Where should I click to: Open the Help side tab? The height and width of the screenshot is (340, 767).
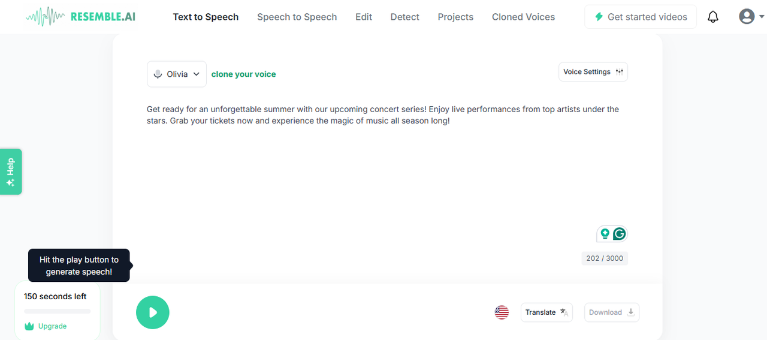(11, 171)
